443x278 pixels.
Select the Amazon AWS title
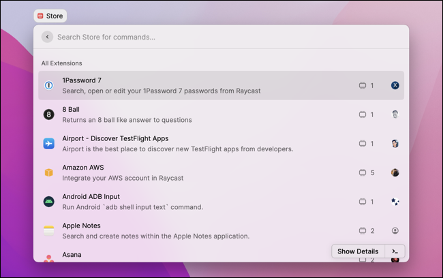pos(82,168)
